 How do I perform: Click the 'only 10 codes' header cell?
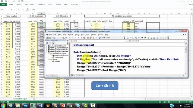[62, 16]
